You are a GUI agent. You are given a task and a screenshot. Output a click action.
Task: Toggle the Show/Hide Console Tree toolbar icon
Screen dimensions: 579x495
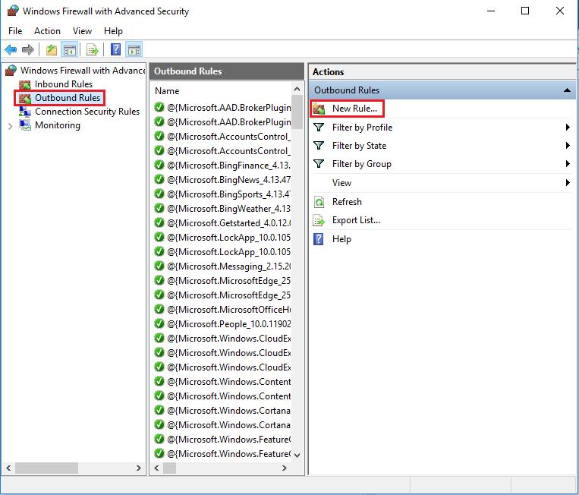tap(69, 49)
